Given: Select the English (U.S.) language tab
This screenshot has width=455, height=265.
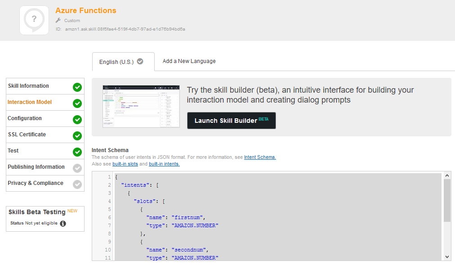Looking at the screenshot, I should 123,62.
